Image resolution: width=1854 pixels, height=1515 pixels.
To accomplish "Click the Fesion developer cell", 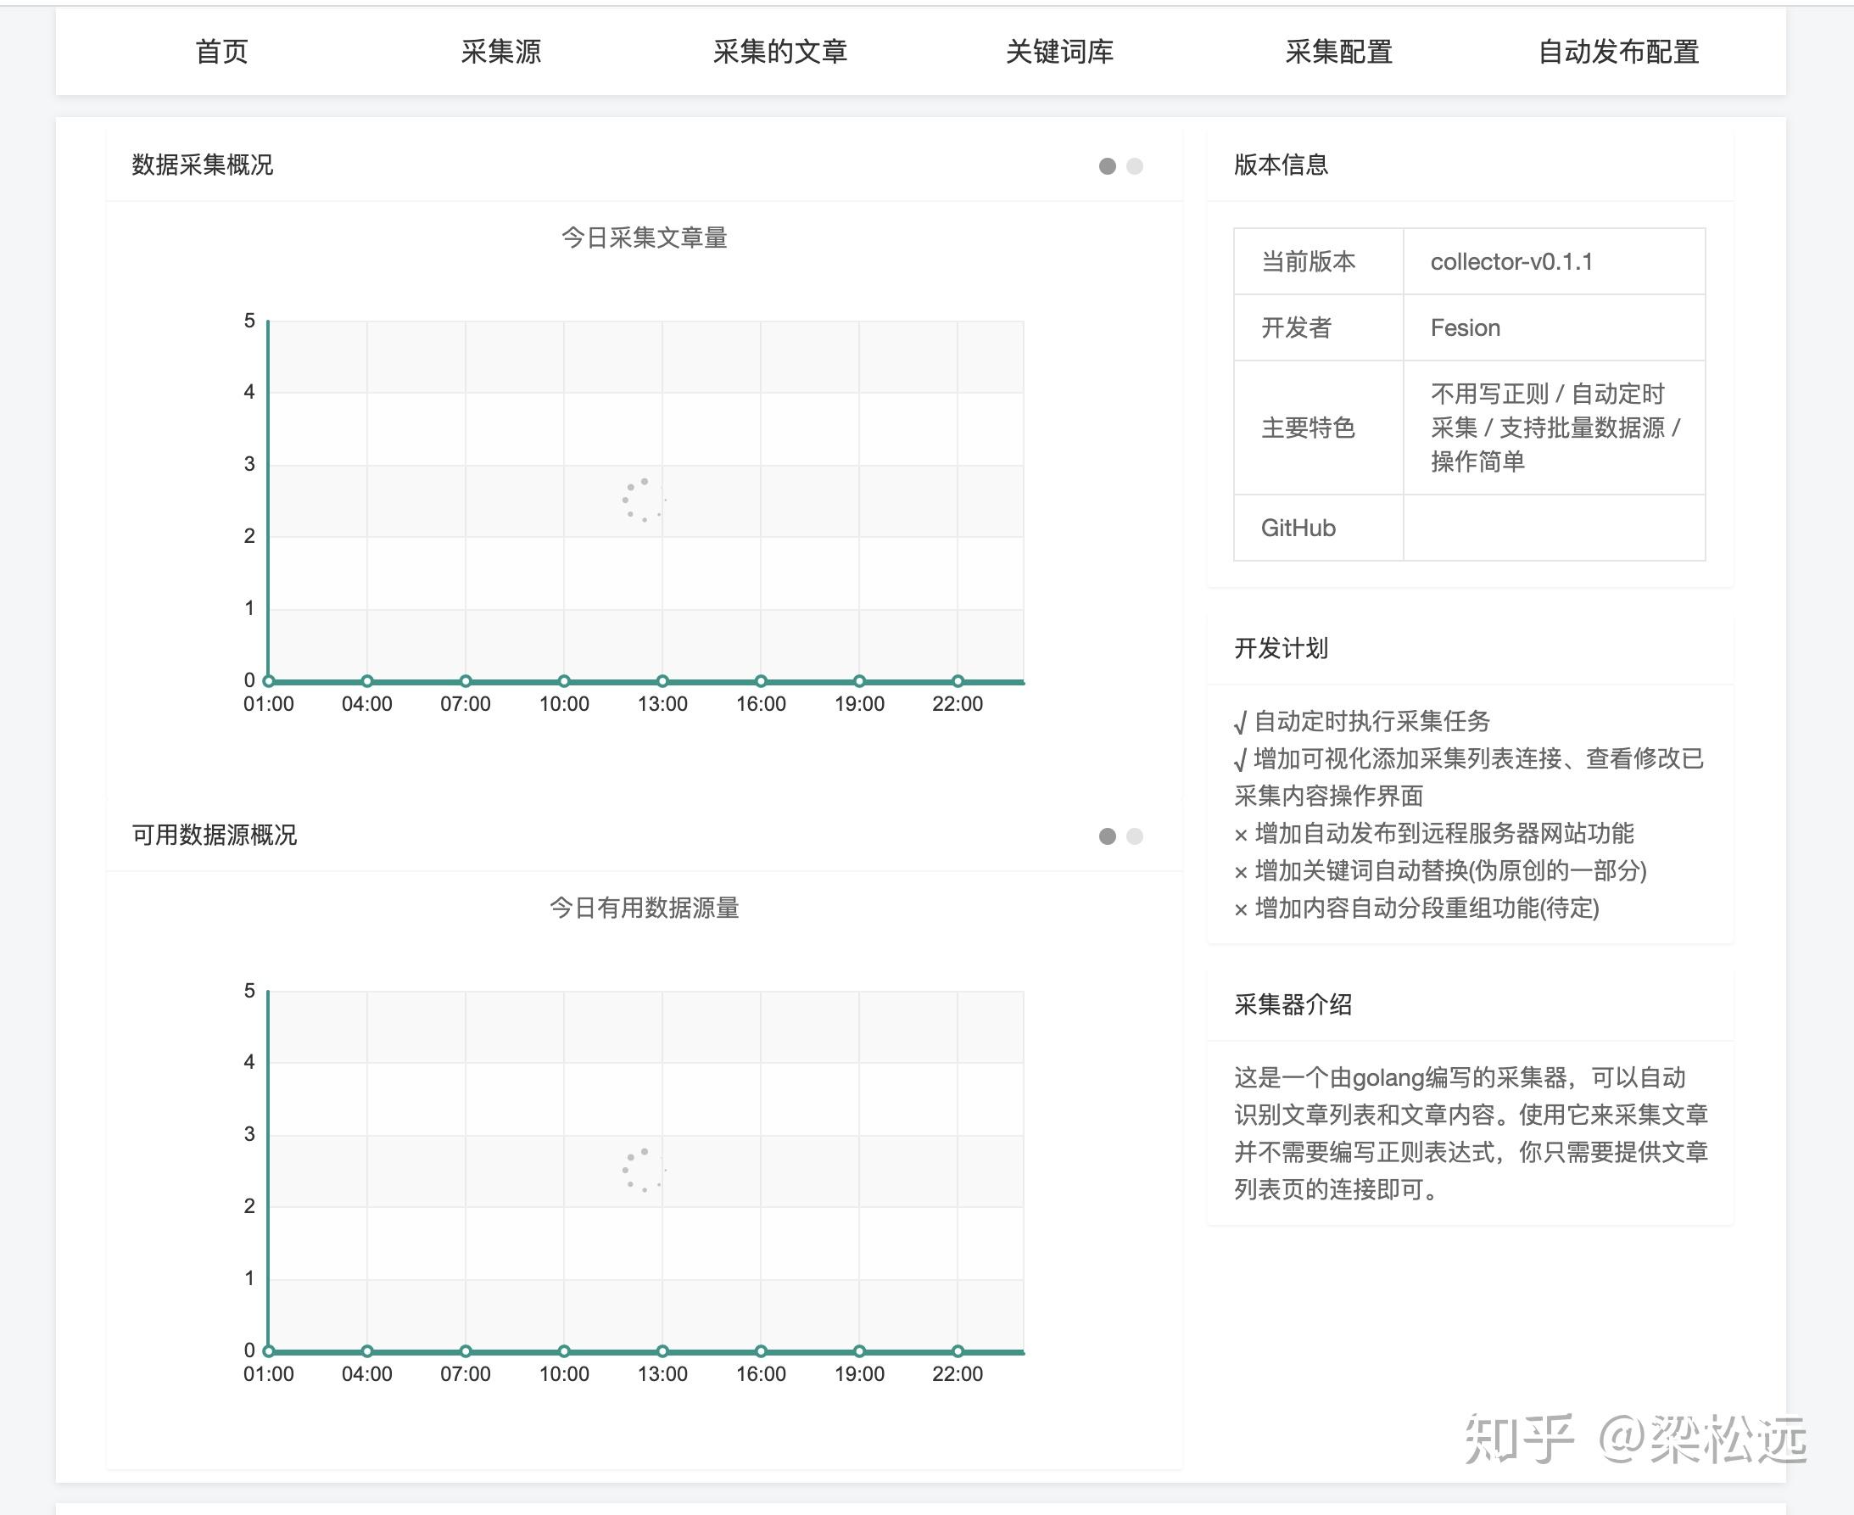I will [x=1554, y=327].
